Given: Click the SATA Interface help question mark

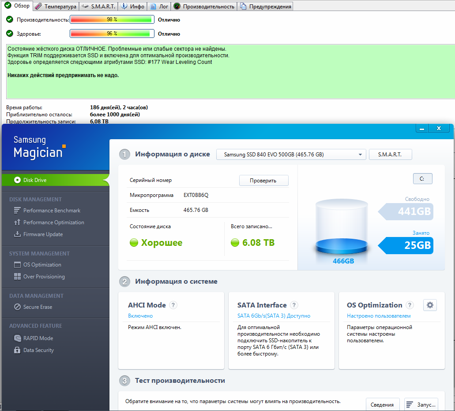Looking at the screenshot, I should tap(294, 305).
